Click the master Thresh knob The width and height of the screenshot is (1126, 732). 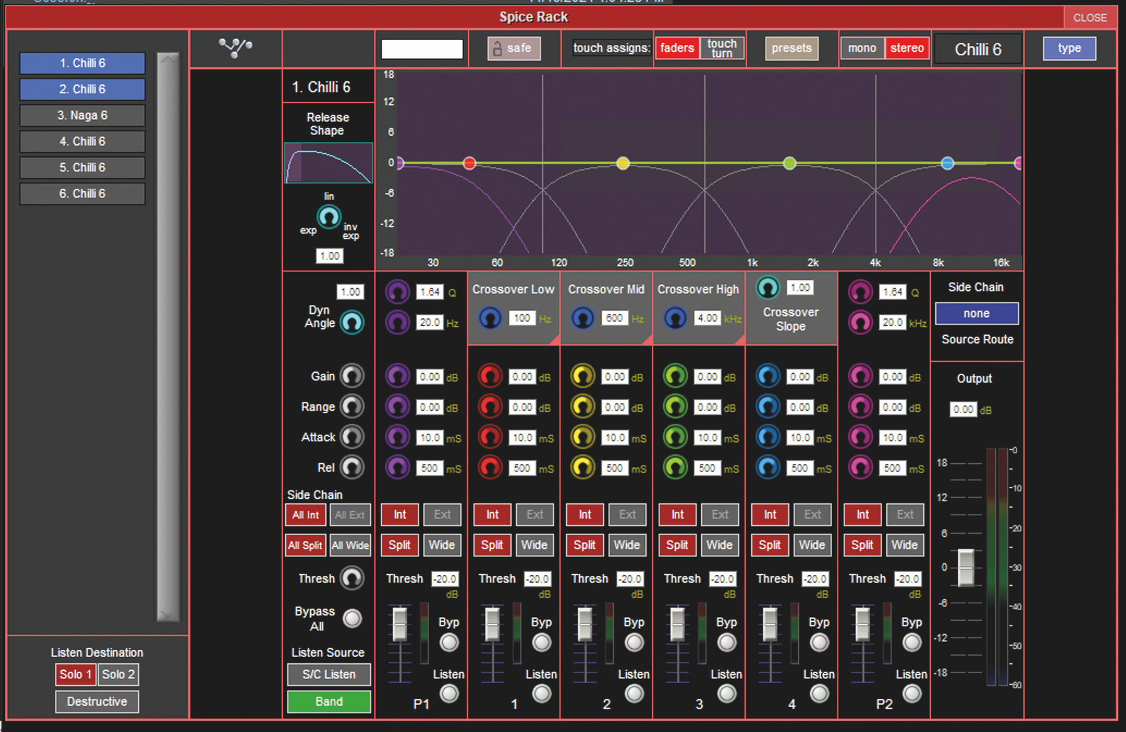coord(352,578)
